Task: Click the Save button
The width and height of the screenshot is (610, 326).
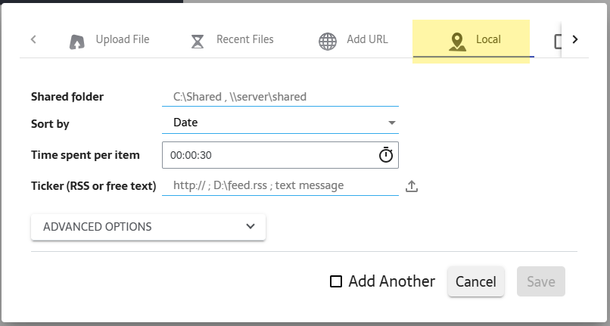Action: 540,281
